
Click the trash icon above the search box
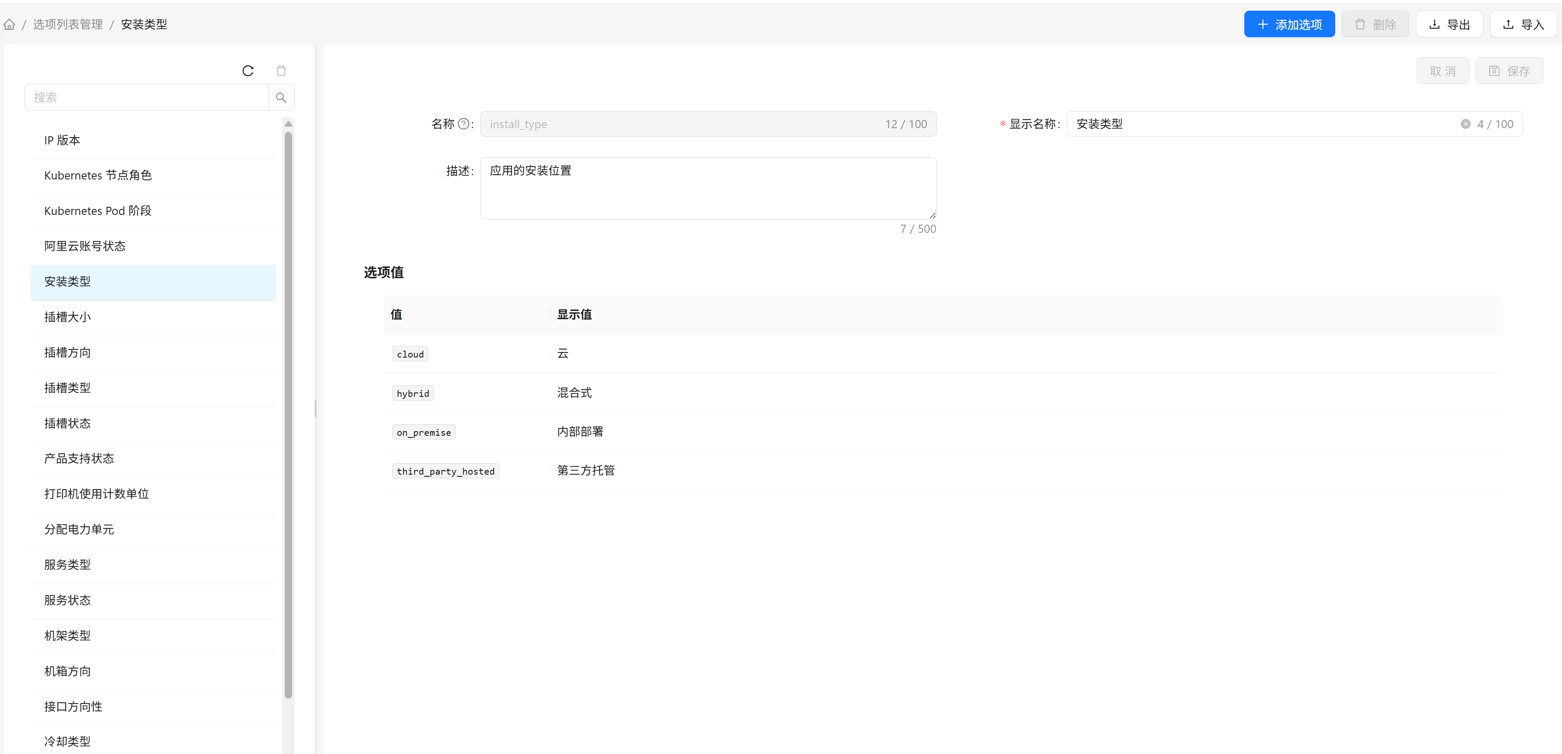[x=281, y=71]
